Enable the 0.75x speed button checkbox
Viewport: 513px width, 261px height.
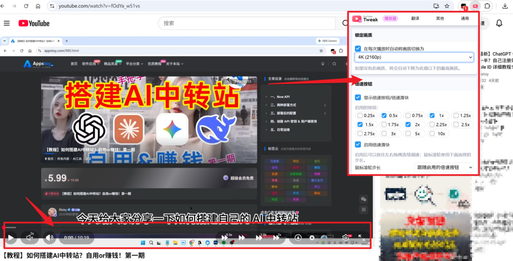click(x=408, y=115)
